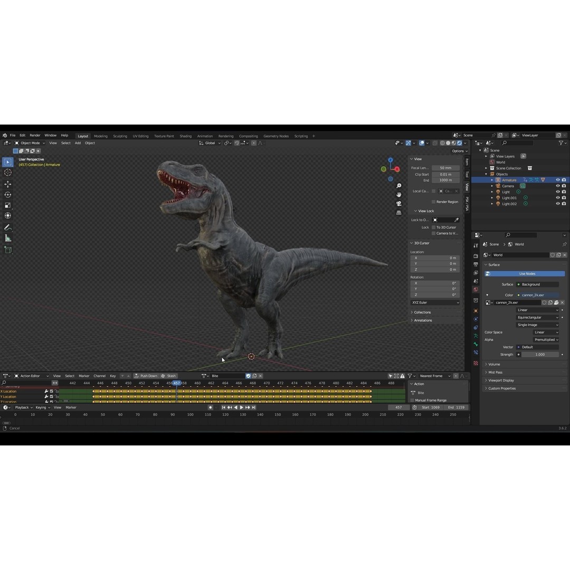Select the Add Cube tool
570x570 pixels.
tap(7, 250)
